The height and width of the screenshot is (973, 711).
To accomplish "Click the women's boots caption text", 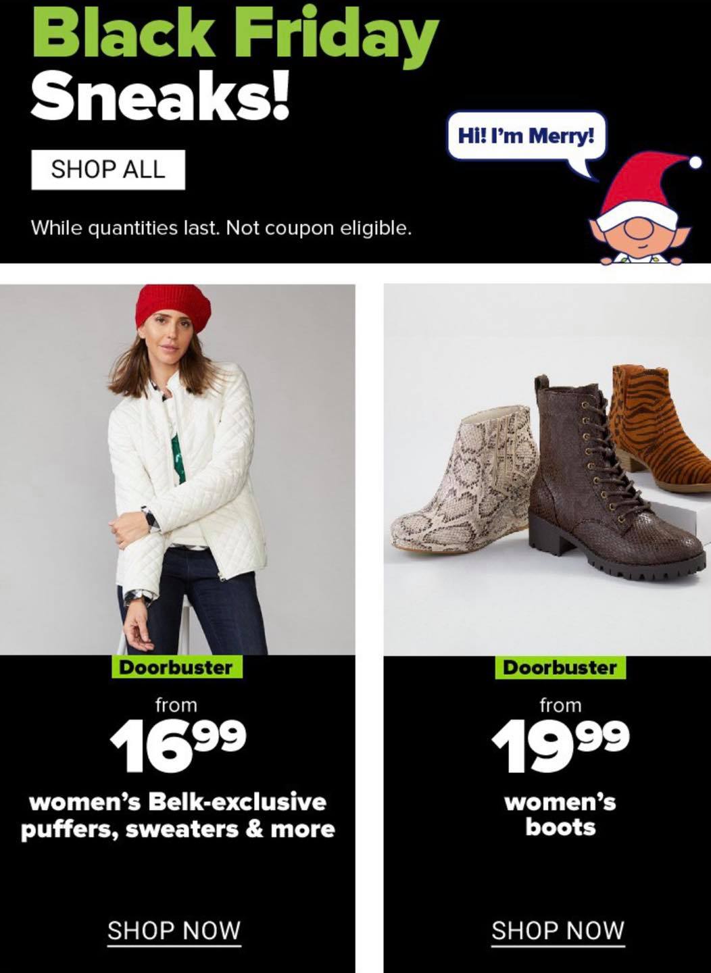I will 560,814.
